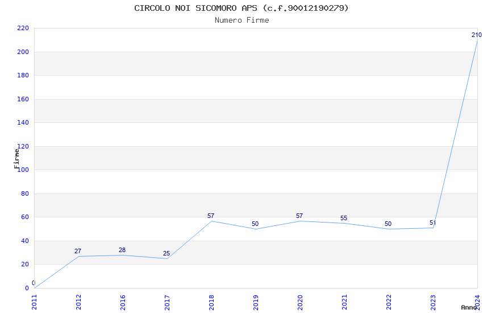Click x-axis year 2023
Viewport: 483px width, 313px height.
tap(434, 302)
